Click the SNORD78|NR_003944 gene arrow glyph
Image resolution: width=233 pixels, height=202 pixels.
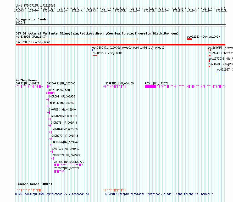tap(50, 126)
